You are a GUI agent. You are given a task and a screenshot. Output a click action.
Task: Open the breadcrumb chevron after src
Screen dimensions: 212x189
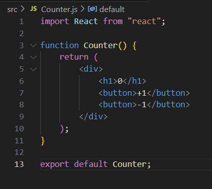[x=23, y=9]
